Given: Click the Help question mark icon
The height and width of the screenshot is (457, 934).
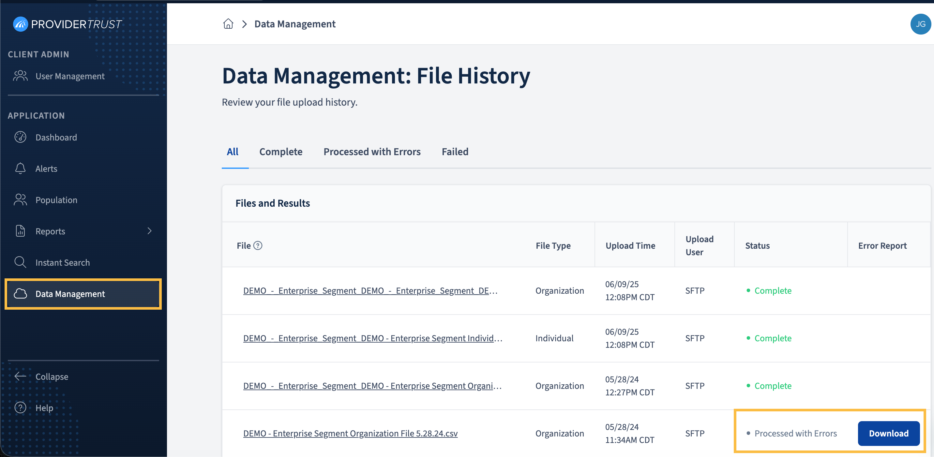Looking at the screenshot, I should tap(20, 407).
